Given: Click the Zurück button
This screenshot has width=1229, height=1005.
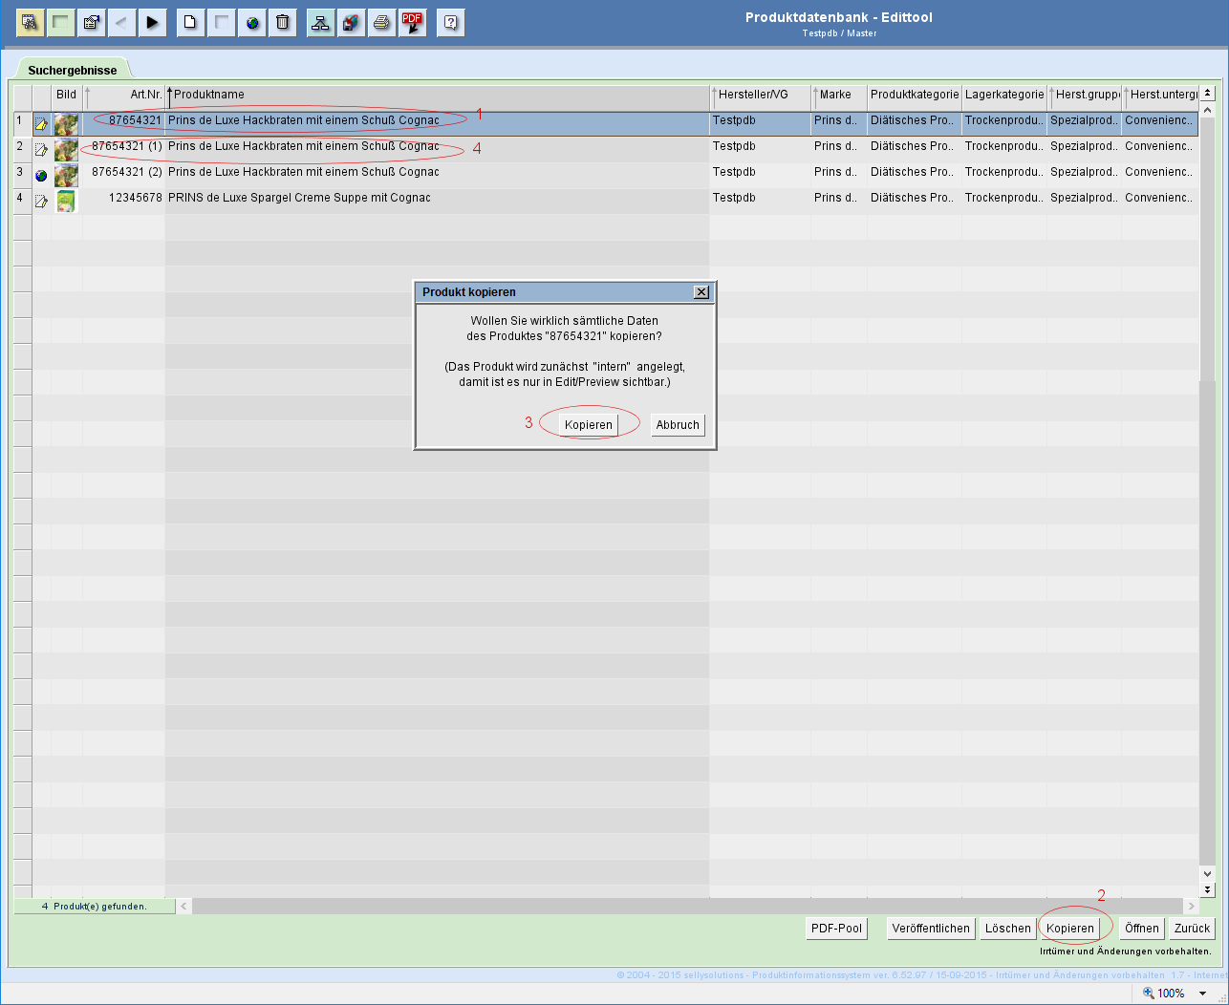Looking at the screenshot, I should pos(1193,929).
